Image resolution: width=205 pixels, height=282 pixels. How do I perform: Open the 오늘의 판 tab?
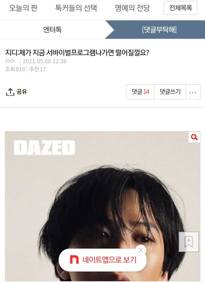pyautogui.click(x=23, y=8)
